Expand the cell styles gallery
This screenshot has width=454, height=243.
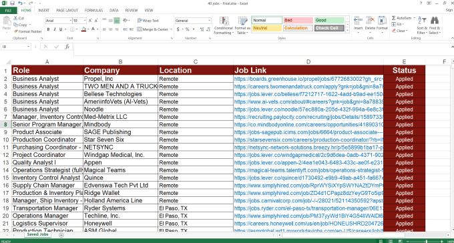pos(347,31)
